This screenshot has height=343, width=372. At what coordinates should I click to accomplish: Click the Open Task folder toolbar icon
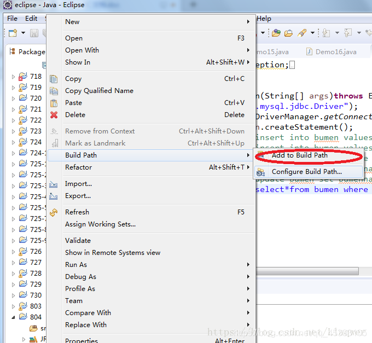pyautogui.click(x=288, y=33)
